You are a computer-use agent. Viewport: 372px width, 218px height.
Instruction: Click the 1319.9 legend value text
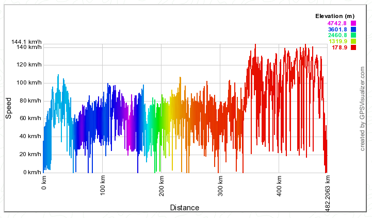[337, 42]
